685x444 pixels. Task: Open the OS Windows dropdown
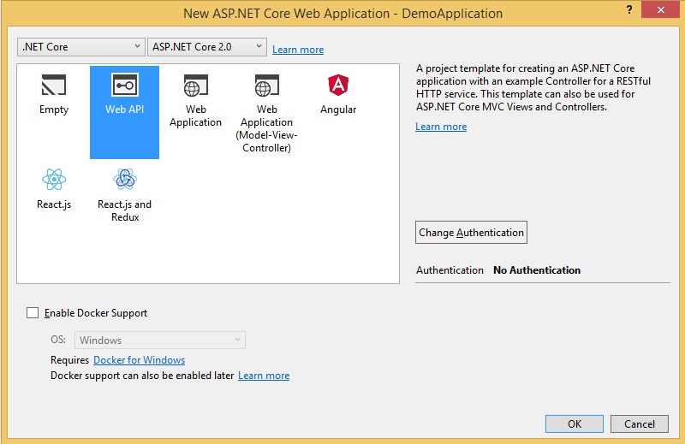pyautogui.click(x=160, y=340)
